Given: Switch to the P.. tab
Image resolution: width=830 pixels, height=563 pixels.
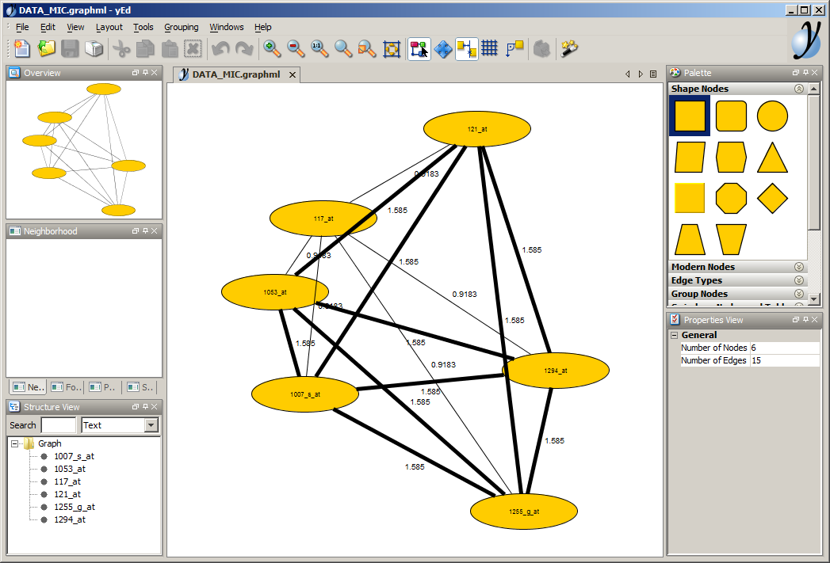Looking at the screenshot, I should click(102, 387).
